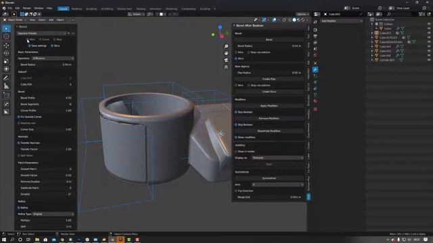Switch to Modeling workspace tab
This screenshot has width=433, height=243.
tap(76, 9)
